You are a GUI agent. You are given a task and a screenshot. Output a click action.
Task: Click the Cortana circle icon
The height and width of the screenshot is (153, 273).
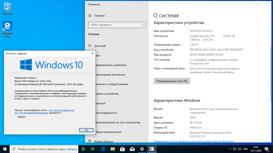(83, 149)
